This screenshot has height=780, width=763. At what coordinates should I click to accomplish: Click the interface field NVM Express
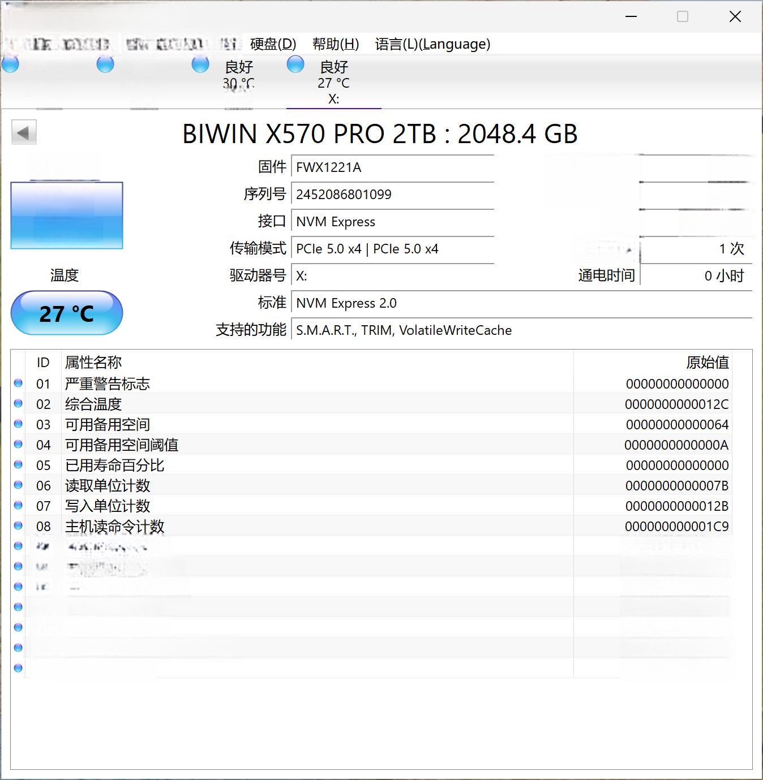tap(392, 222)
